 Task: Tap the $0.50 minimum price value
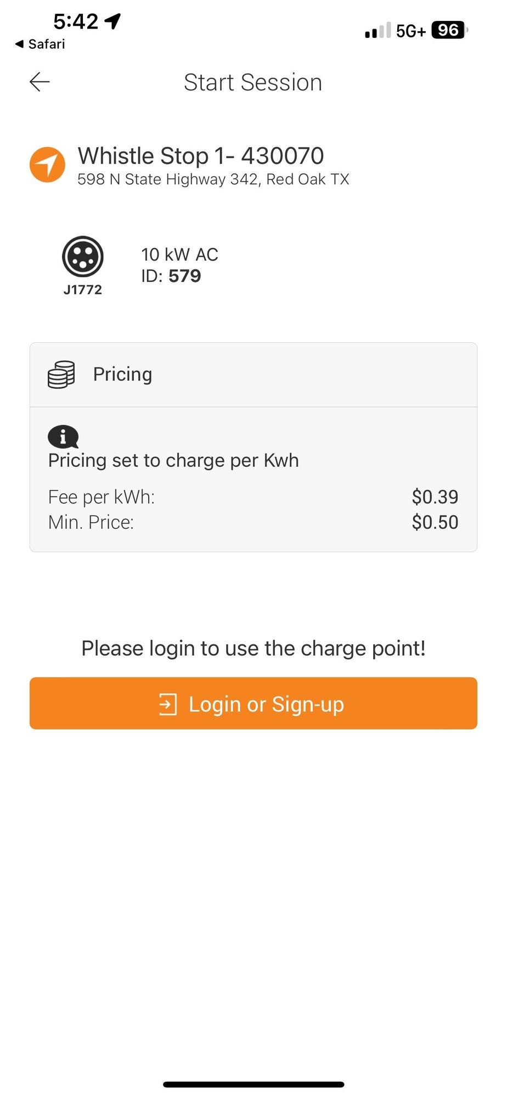click(x=435, y=522)
